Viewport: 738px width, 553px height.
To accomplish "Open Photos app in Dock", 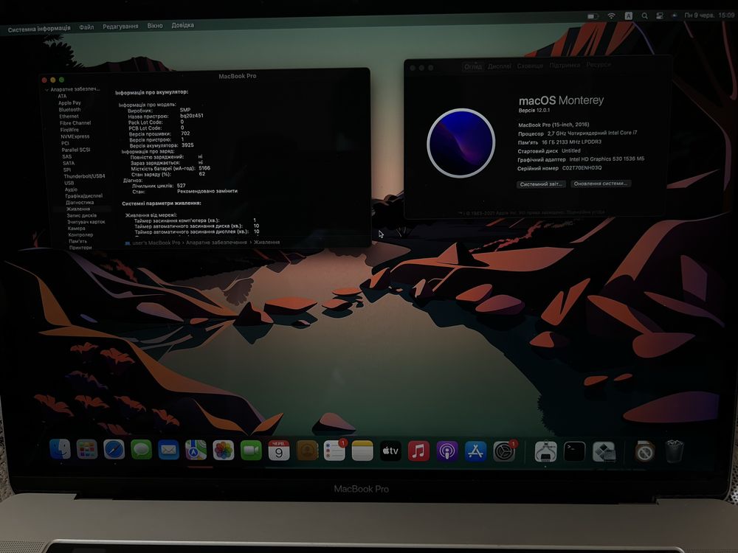I will click(224, 451).
